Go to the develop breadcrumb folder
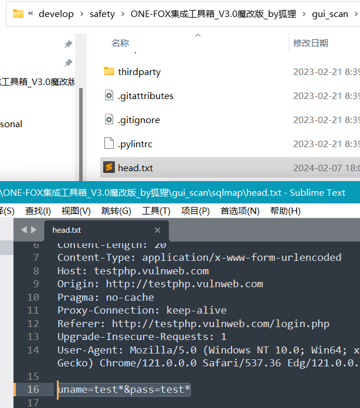 pos(56,14)
